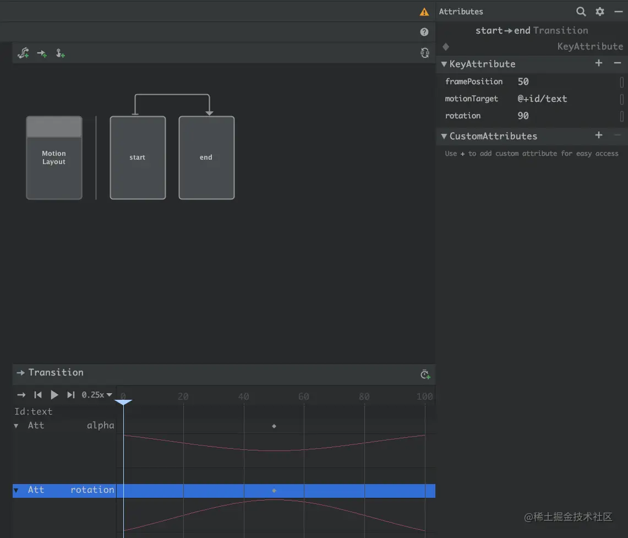Image resolution: width=628 pixels, height=538 pixels.
Task: Select the alpha keyframe diamond at 50
Action: pyautogui.click(x=274, y=426)
